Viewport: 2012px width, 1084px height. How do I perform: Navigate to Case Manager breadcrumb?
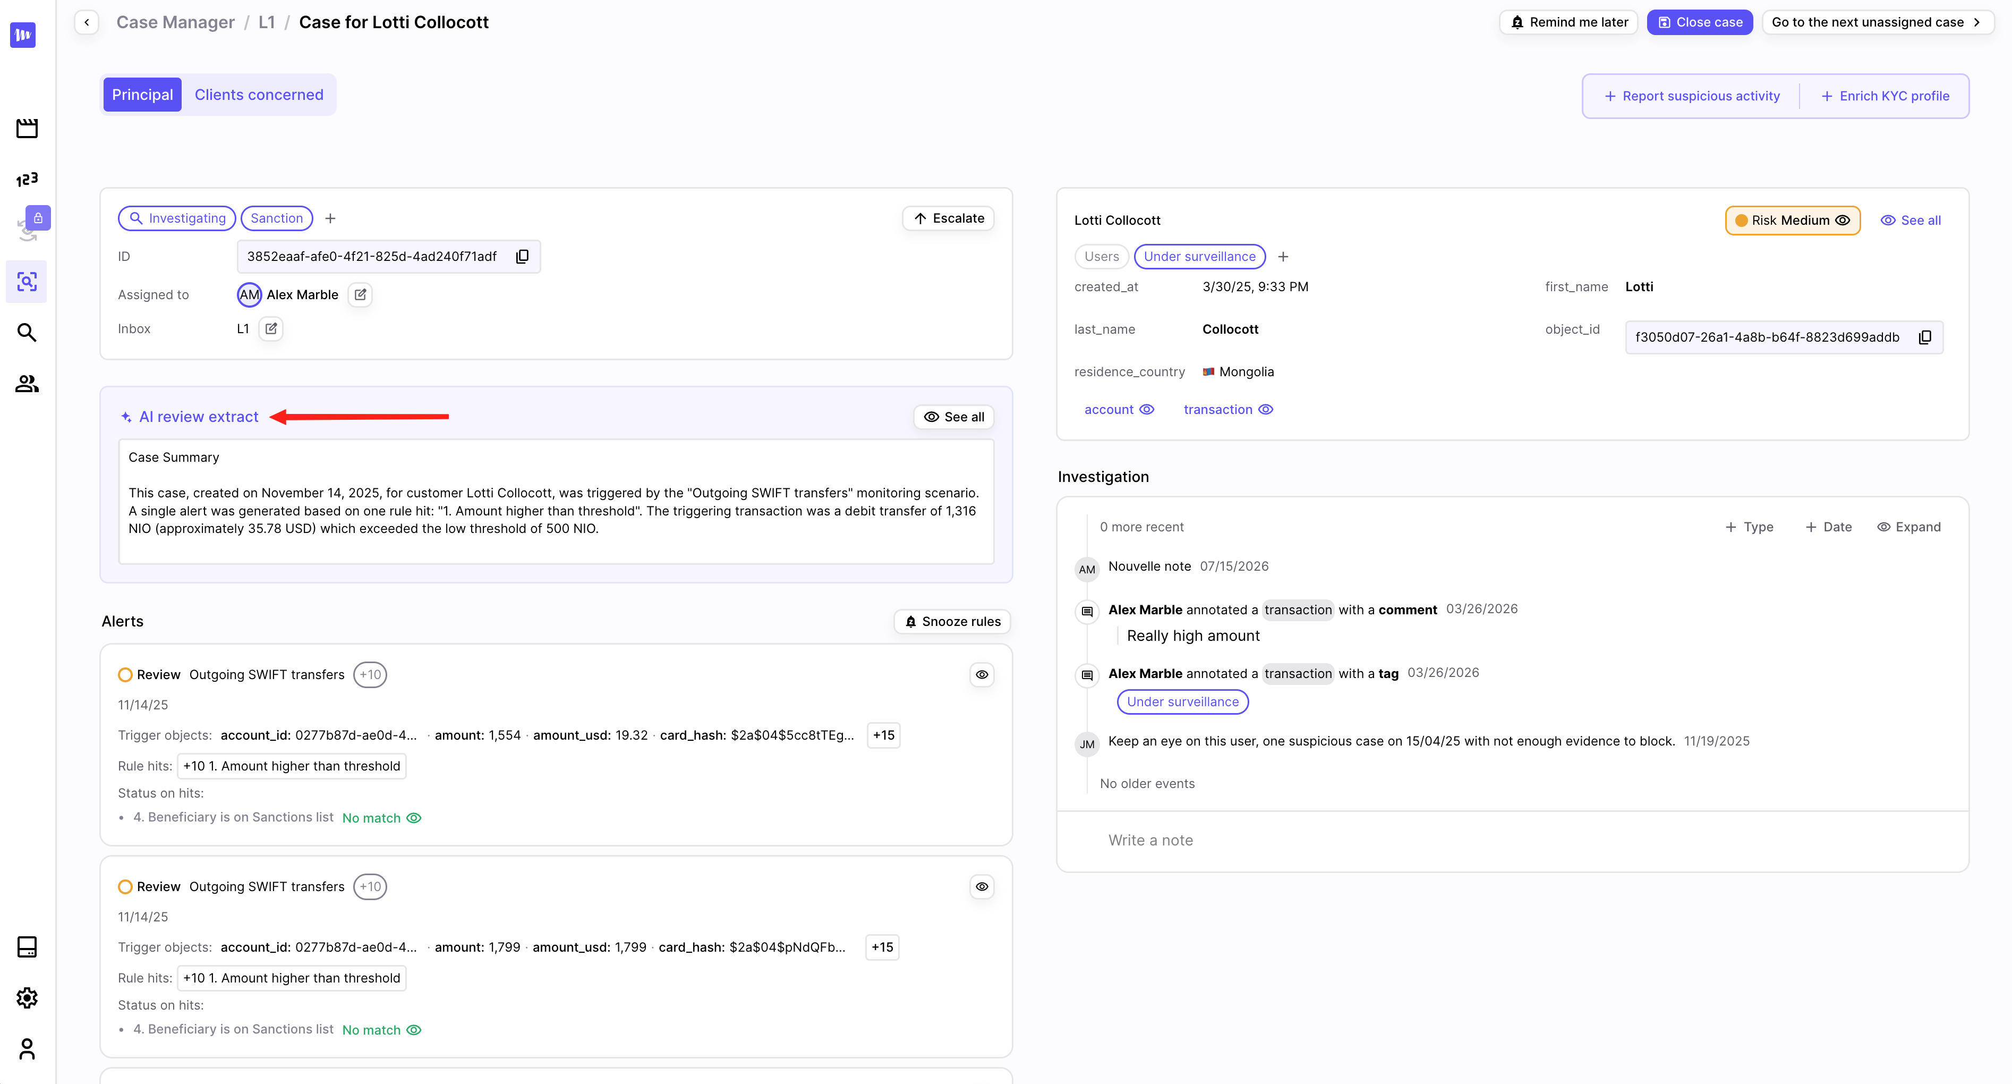[175, 22]
